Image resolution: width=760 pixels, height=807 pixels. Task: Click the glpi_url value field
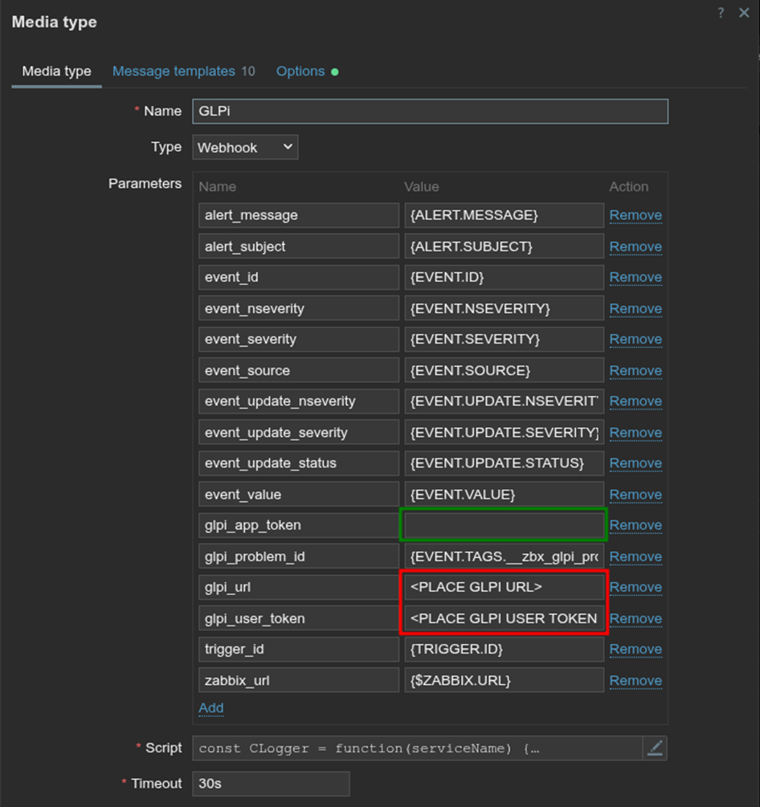(x=504, y=587)
